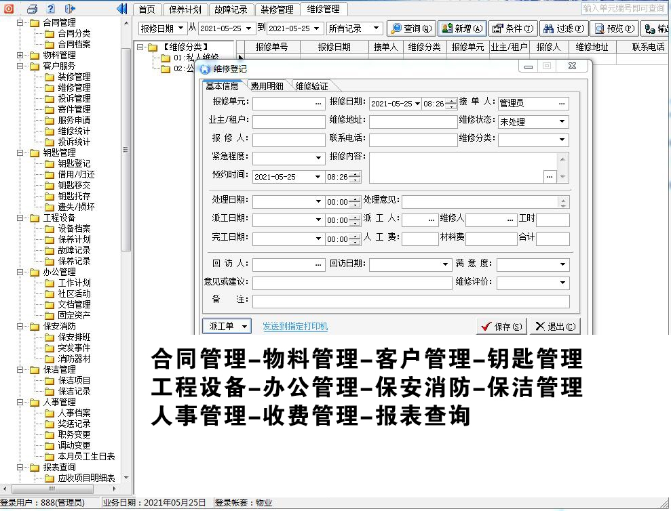Collapse the 合同管理 tree node

point(20,22)
